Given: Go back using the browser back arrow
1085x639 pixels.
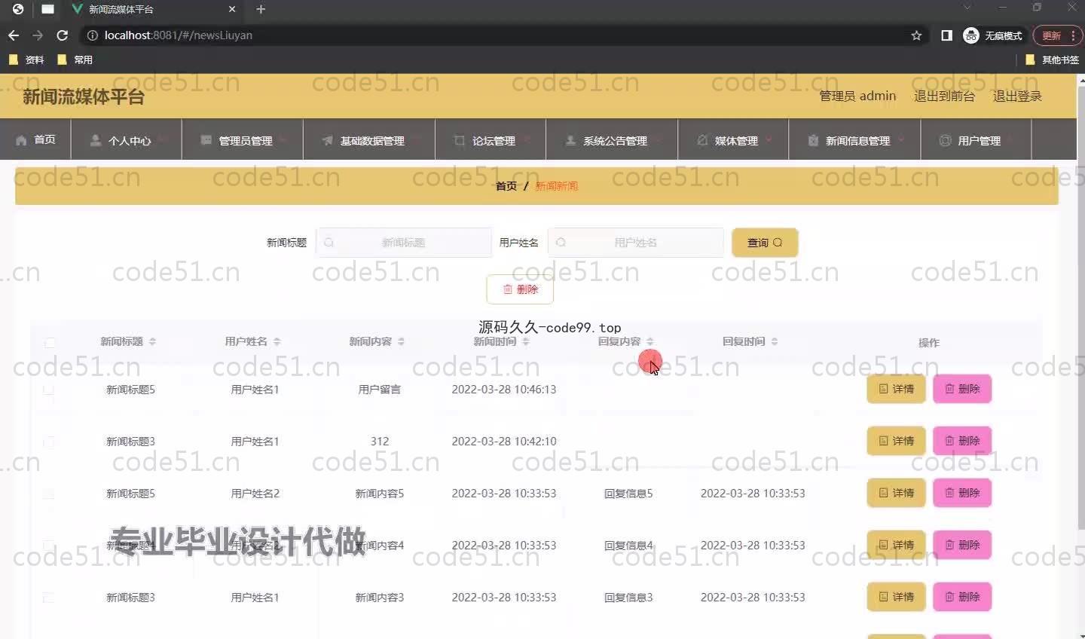Looking at the screenshot, I should click(14, 35).
